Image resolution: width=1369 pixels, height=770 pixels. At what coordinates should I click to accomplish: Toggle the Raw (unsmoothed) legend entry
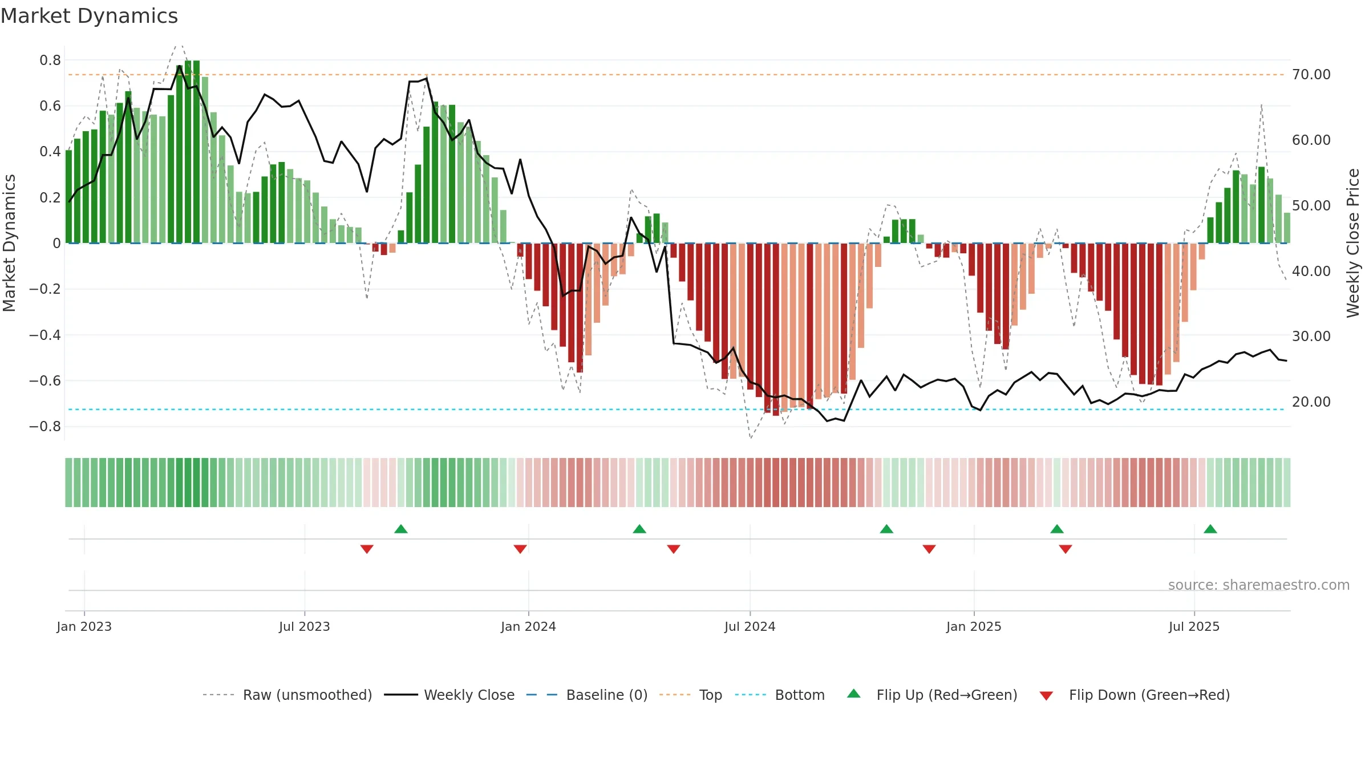pos(287,695)
